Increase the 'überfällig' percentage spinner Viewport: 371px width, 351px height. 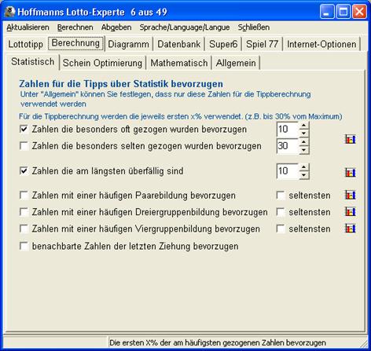click(303, 167)
